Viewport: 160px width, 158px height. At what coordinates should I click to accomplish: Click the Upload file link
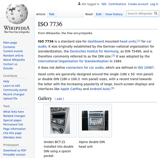10,99
